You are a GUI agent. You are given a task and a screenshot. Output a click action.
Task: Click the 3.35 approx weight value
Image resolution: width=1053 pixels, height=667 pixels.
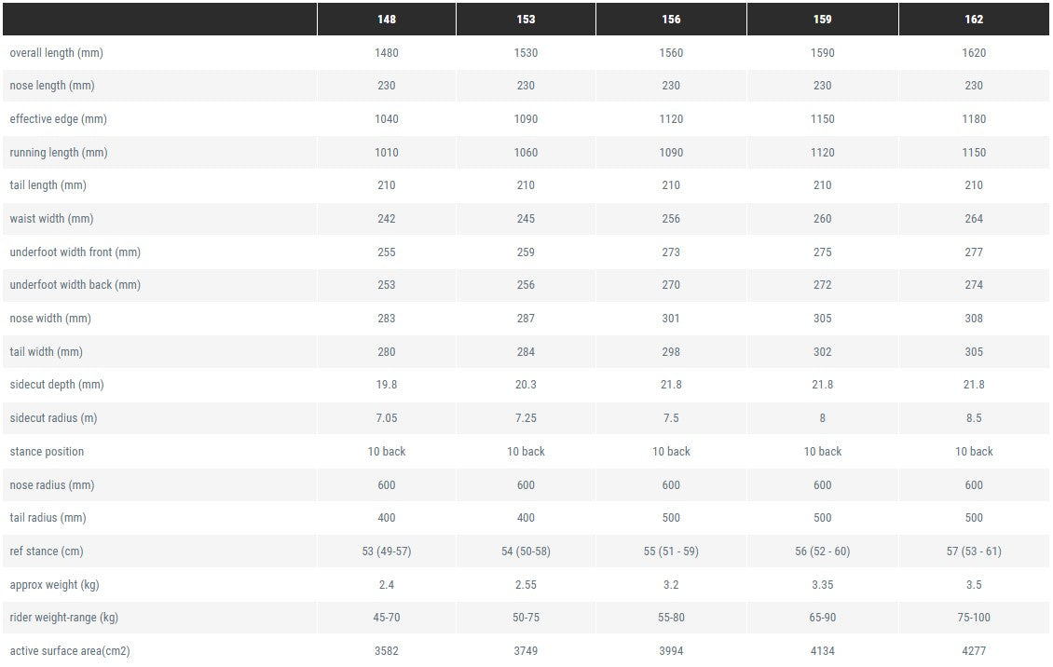(823, 585)
